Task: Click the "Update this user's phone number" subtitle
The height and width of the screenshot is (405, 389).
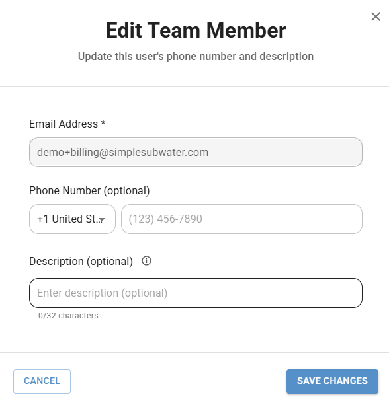Action: pos(157,57)
